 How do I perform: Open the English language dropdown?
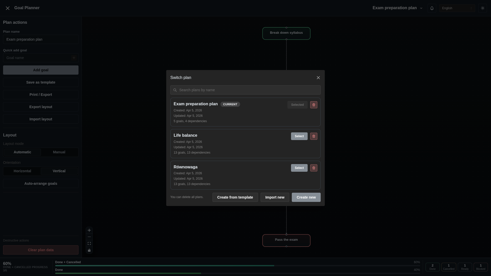457,8
